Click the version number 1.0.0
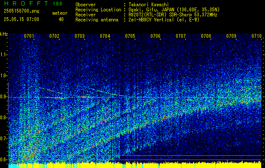This screenshot has width=265, height=168. (x=57, y=4)
